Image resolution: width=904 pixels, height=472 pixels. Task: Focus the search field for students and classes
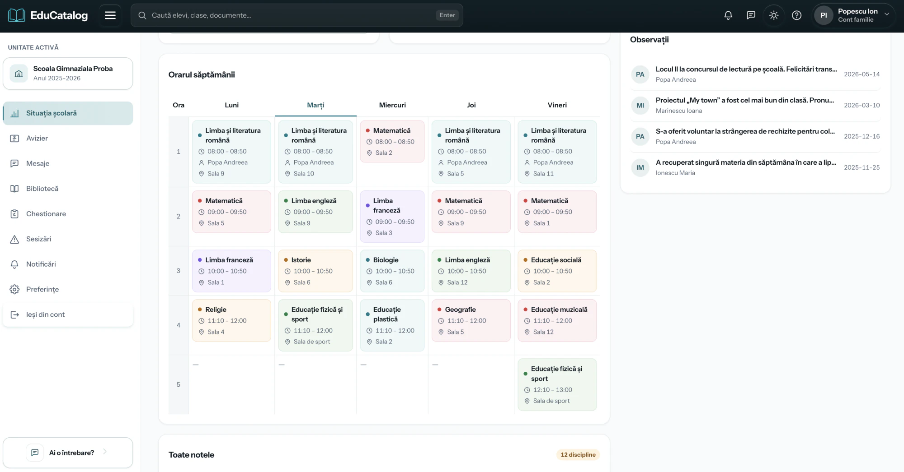[x=297, y=15]
